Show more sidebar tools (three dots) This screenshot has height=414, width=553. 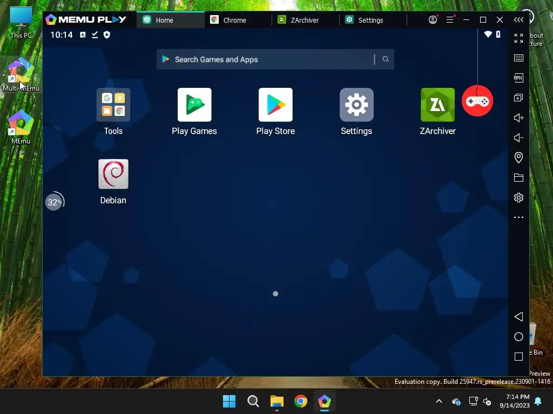518,217
